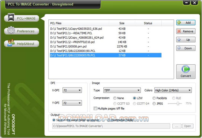
Task: Click the up arrow icon on Up button
Action: 179,40
